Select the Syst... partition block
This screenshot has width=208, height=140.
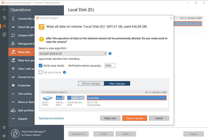pyautogui.click(x=60, y=98)
